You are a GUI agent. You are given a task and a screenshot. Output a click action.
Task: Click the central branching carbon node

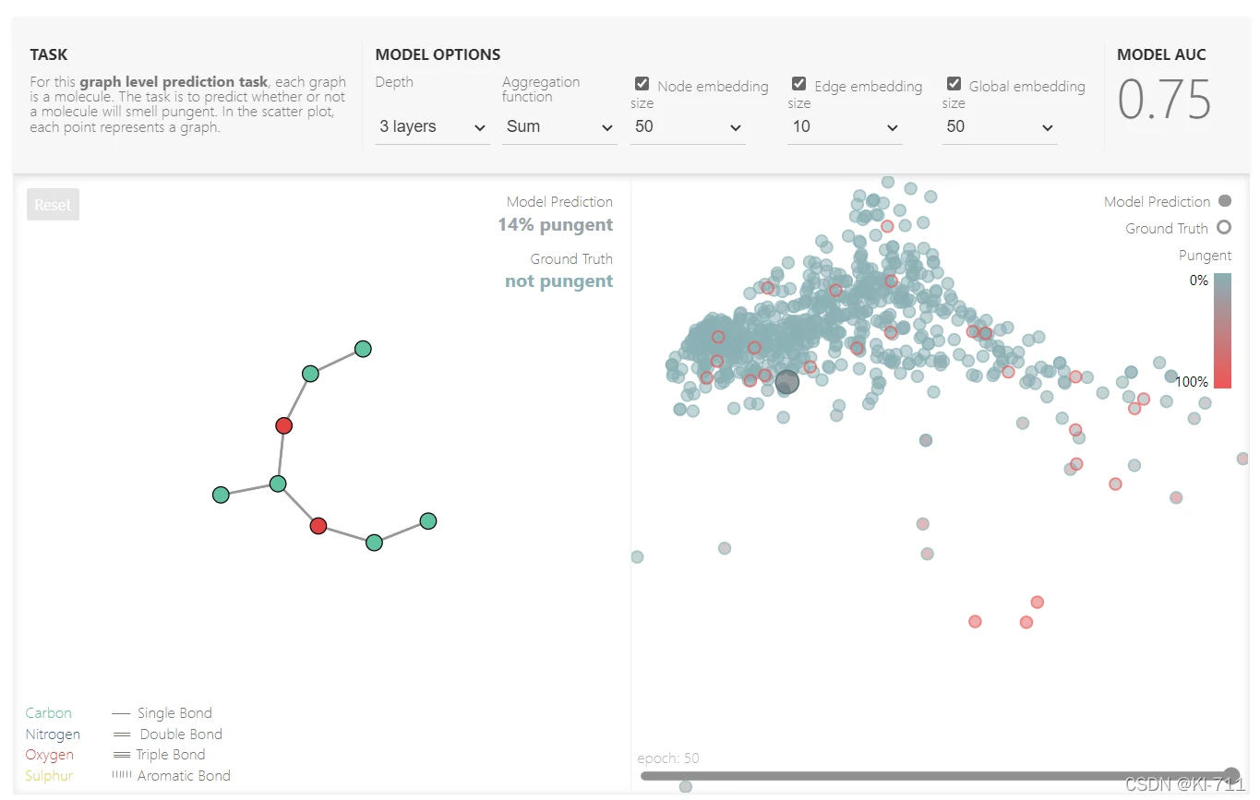(278, 484)
